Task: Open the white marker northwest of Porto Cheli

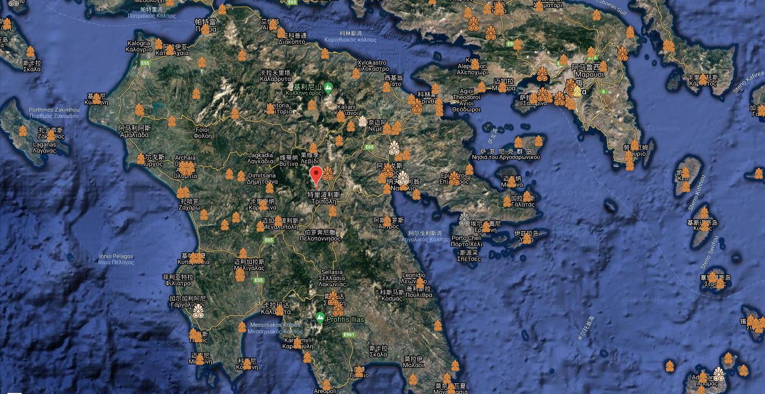Action: point(464,220)
